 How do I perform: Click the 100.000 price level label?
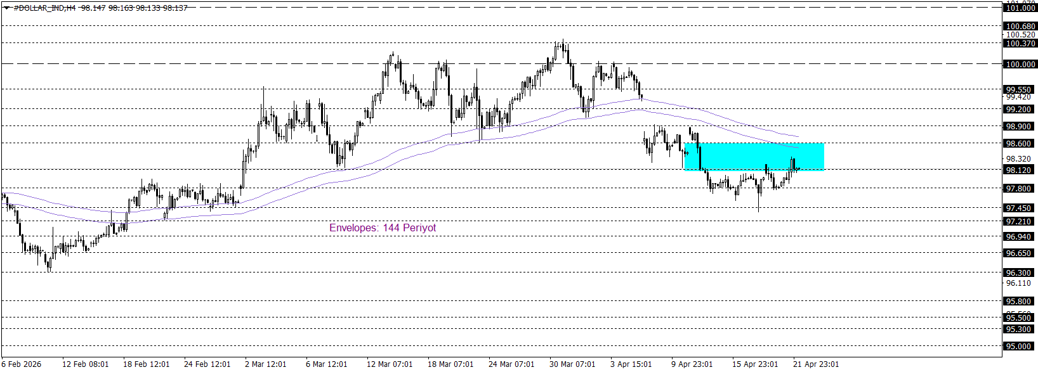[x=1020, y=65]
